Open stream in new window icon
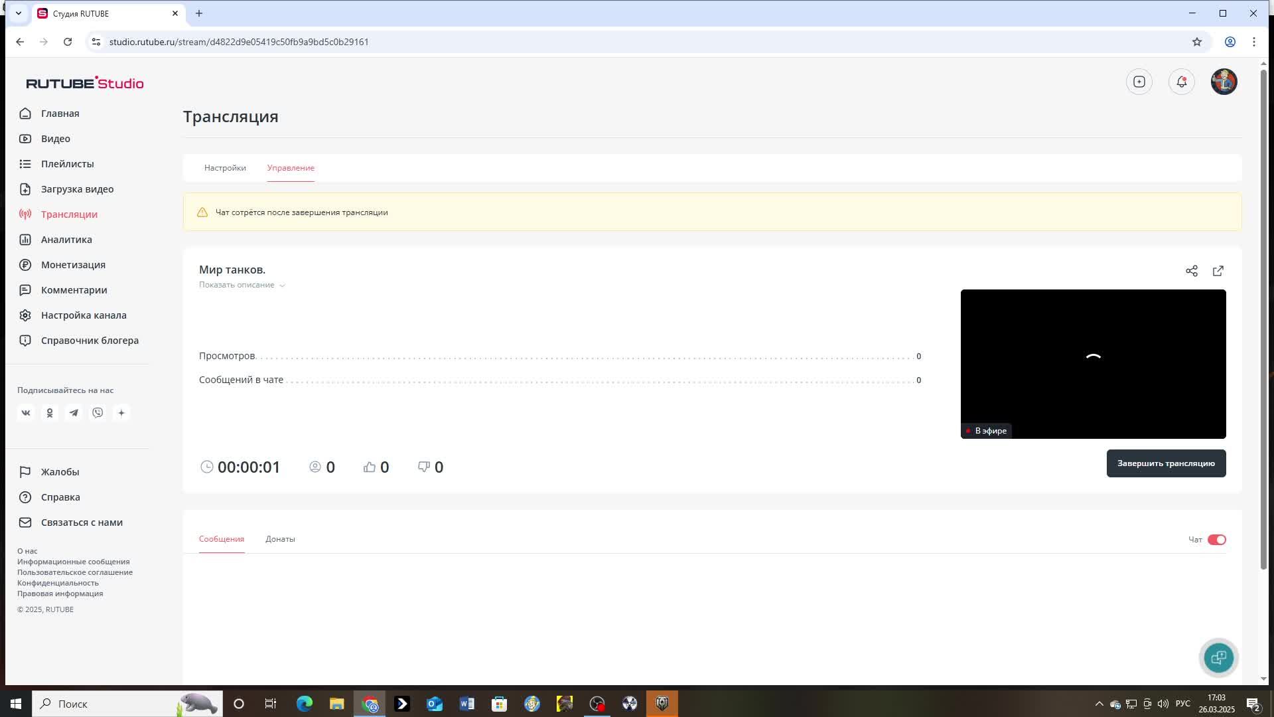1274x717 pixels. (x=1218, y=271)
